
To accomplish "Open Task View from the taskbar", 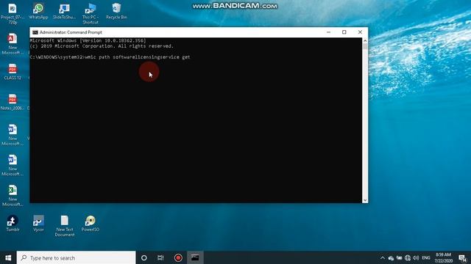I will coord(160,257).
